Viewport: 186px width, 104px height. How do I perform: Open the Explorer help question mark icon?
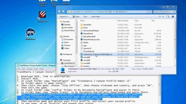[173, 17]
